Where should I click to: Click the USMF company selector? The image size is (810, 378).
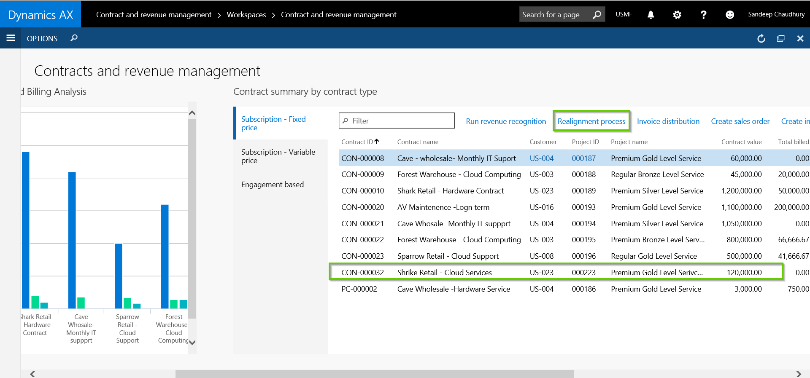click(624, 14)
